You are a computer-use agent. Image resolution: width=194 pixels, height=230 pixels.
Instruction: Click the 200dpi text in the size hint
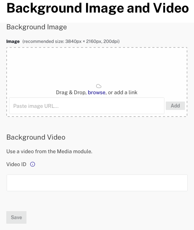coord(111,42)
